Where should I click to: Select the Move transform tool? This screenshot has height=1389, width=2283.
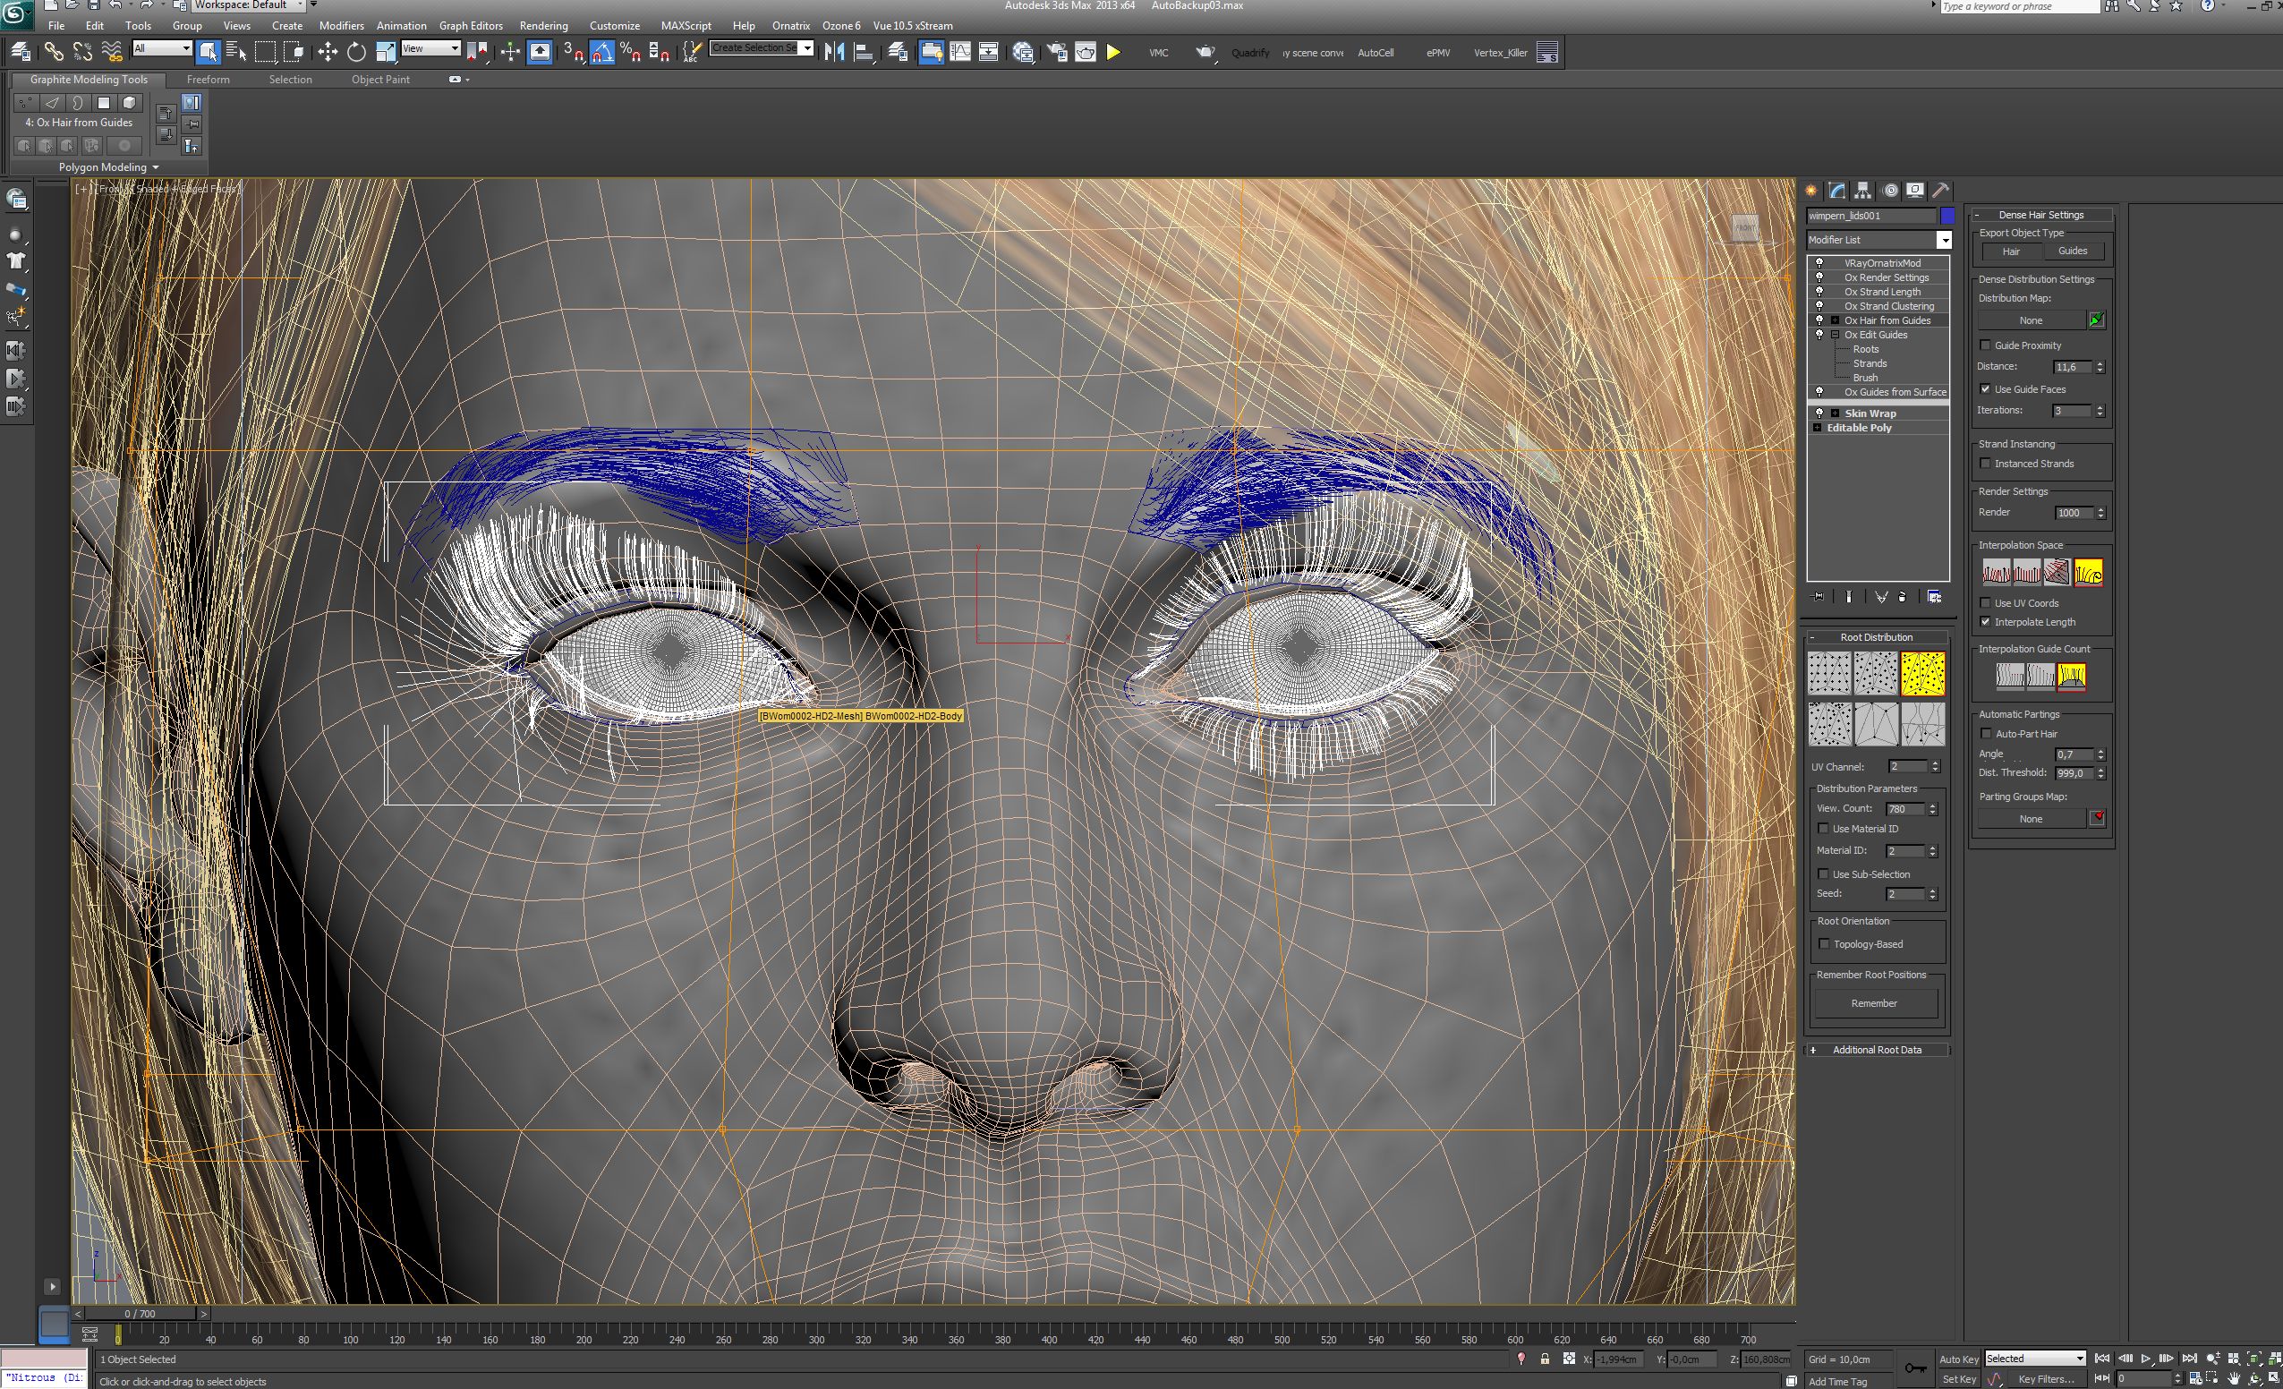click(327, 52)
